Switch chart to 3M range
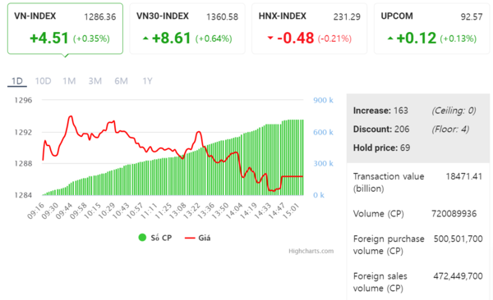 [x=95, y=81]
